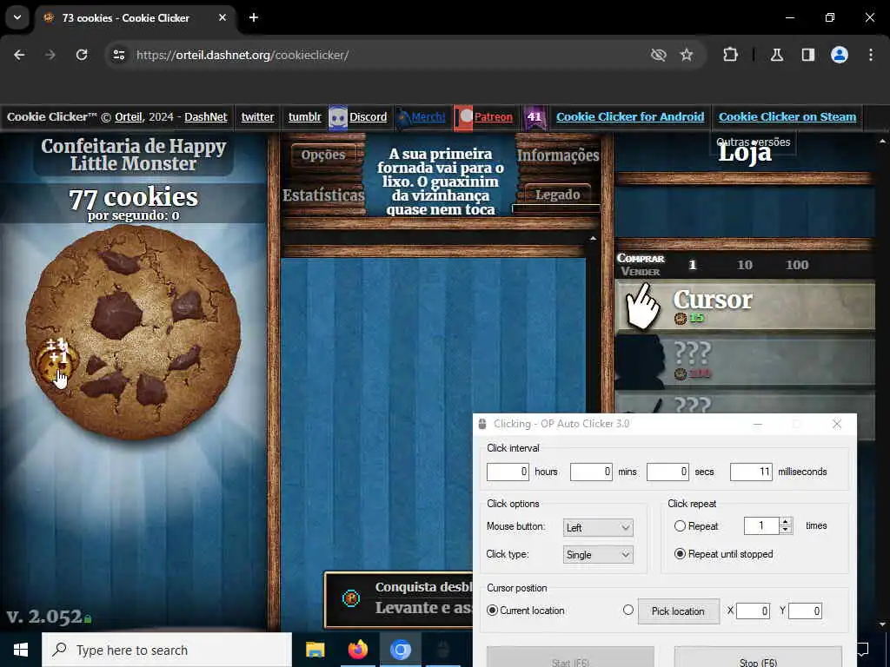Launch Firefox from taskbar
This screenshot has width=890, height=667.
(357, 650)
